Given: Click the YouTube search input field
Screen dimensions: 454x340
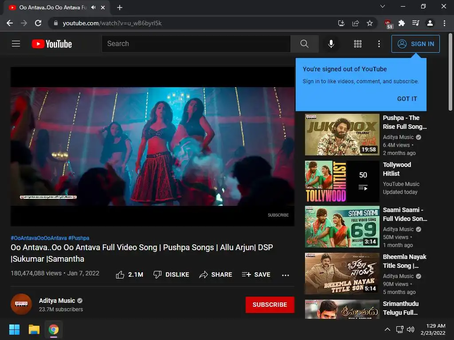Looking at the screenshot, I should pos(196,44).
